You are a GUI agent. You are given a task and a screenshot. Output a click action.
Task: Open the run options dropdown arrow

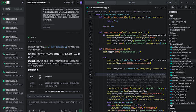pos(158,8)
